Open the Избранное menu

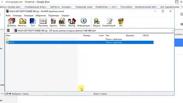tap(41, 15)
